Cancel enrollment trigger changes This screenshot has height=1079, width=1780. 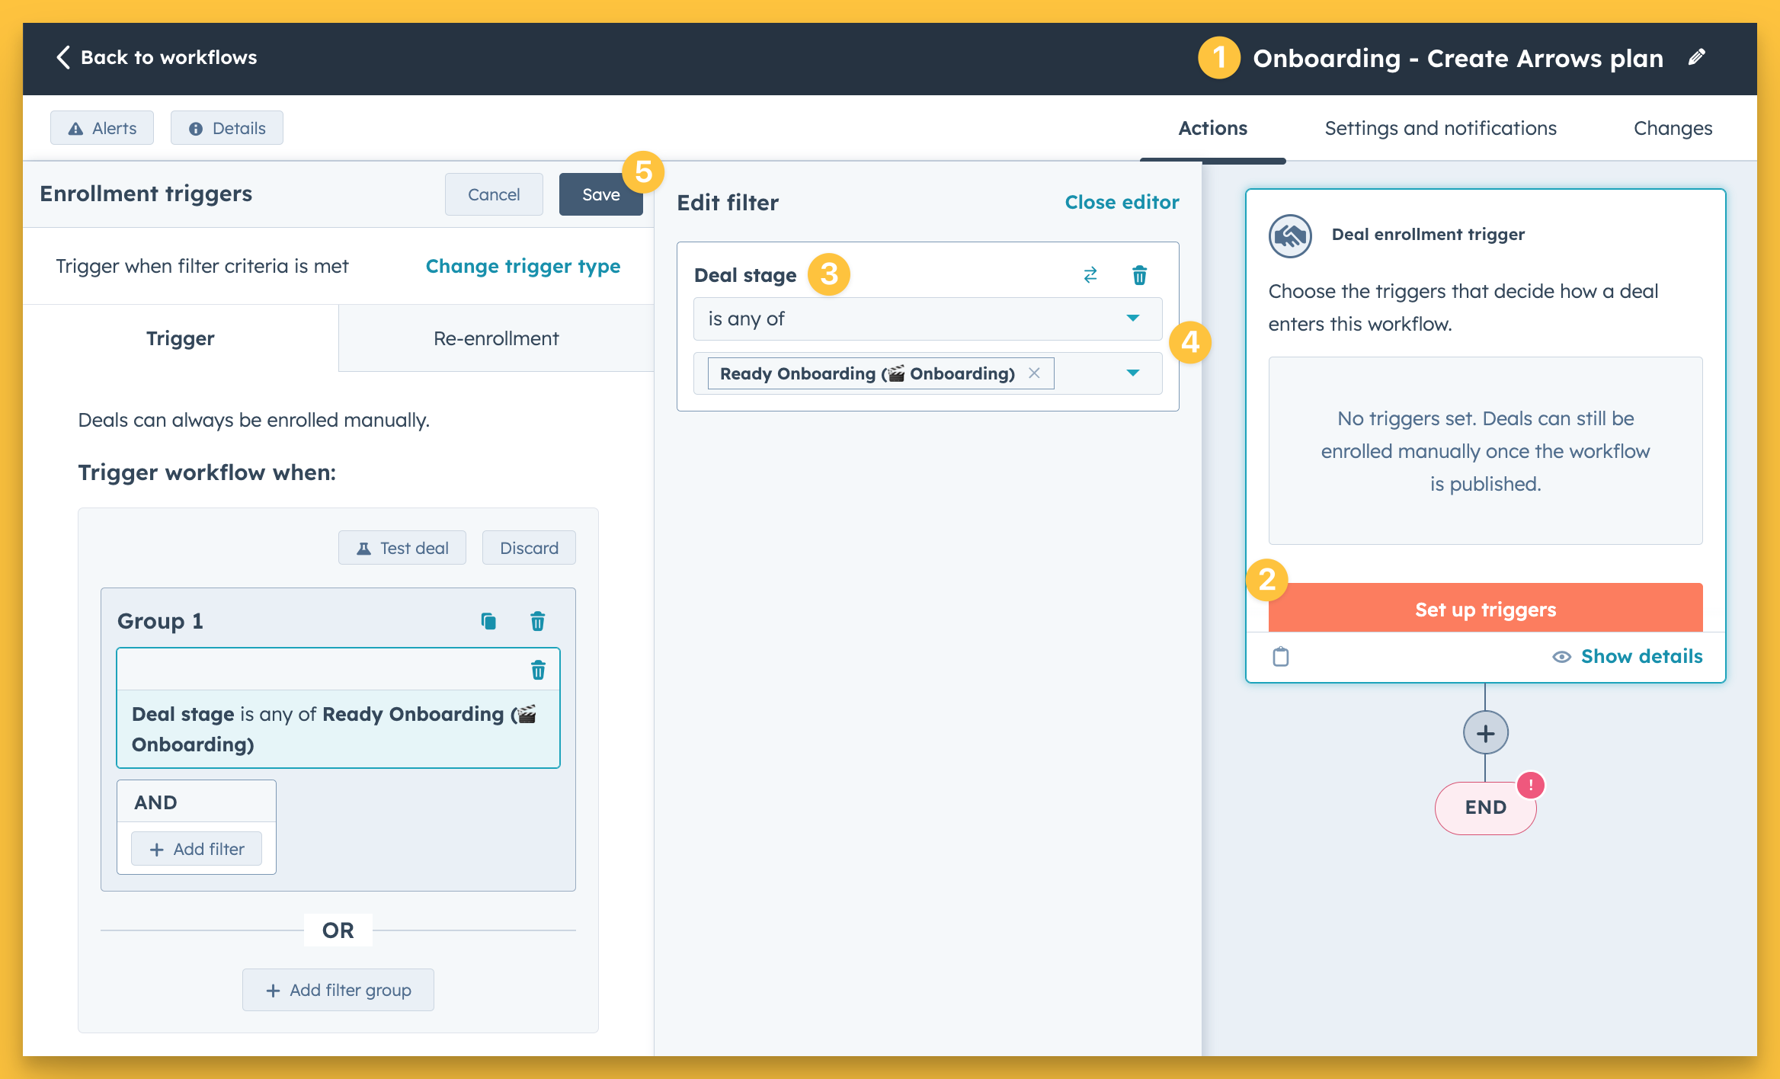click(x=494, y=194)
